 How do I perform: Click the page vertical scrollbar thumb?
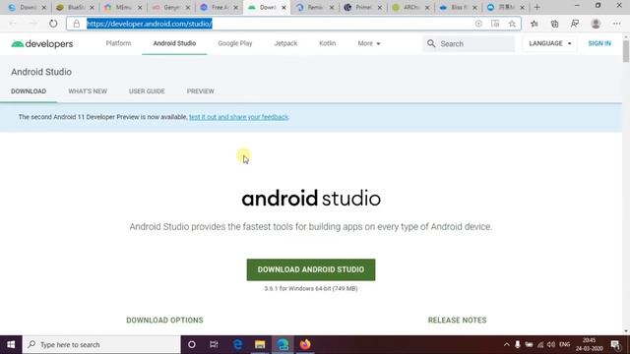click(626, 51)
